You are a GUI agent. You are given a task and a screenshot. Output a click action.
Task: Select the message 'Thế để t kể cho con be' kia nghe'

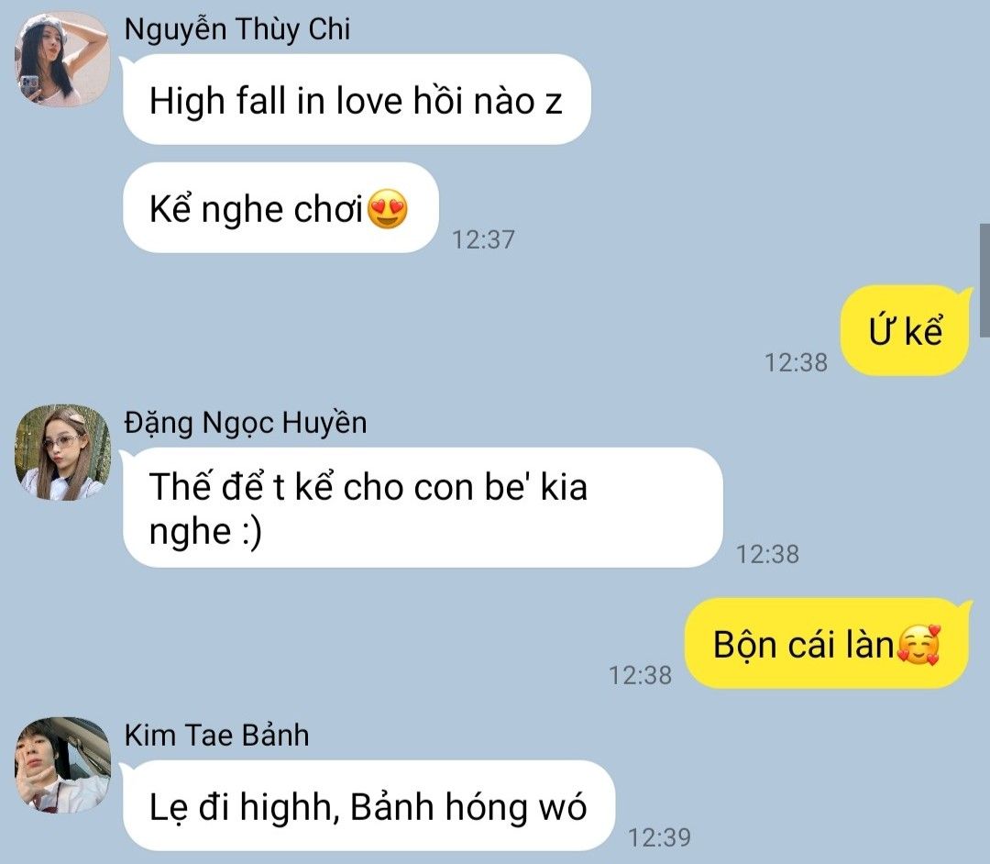point(423,507)
